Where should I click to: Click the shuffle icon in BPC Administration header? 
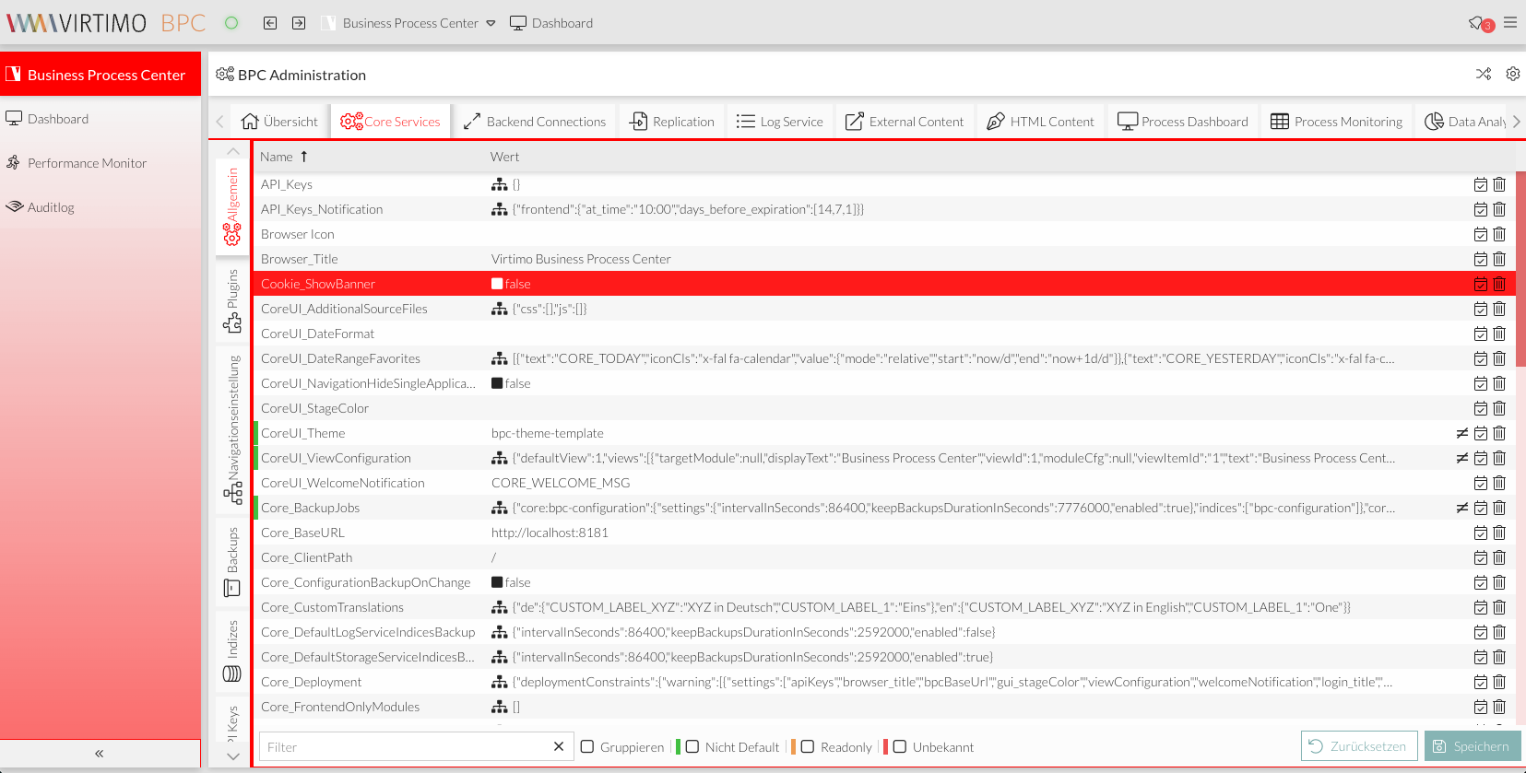pyautogui.click(x=1484, y=74)
